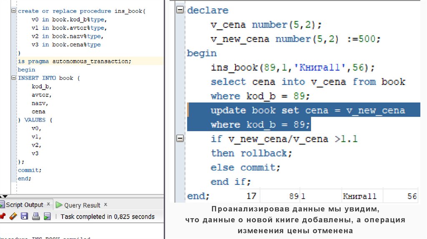This screenshot has height=239, width=427.
Task: Click the 'nazv,' column line in INSERT
Action: [x=40, y=103]
